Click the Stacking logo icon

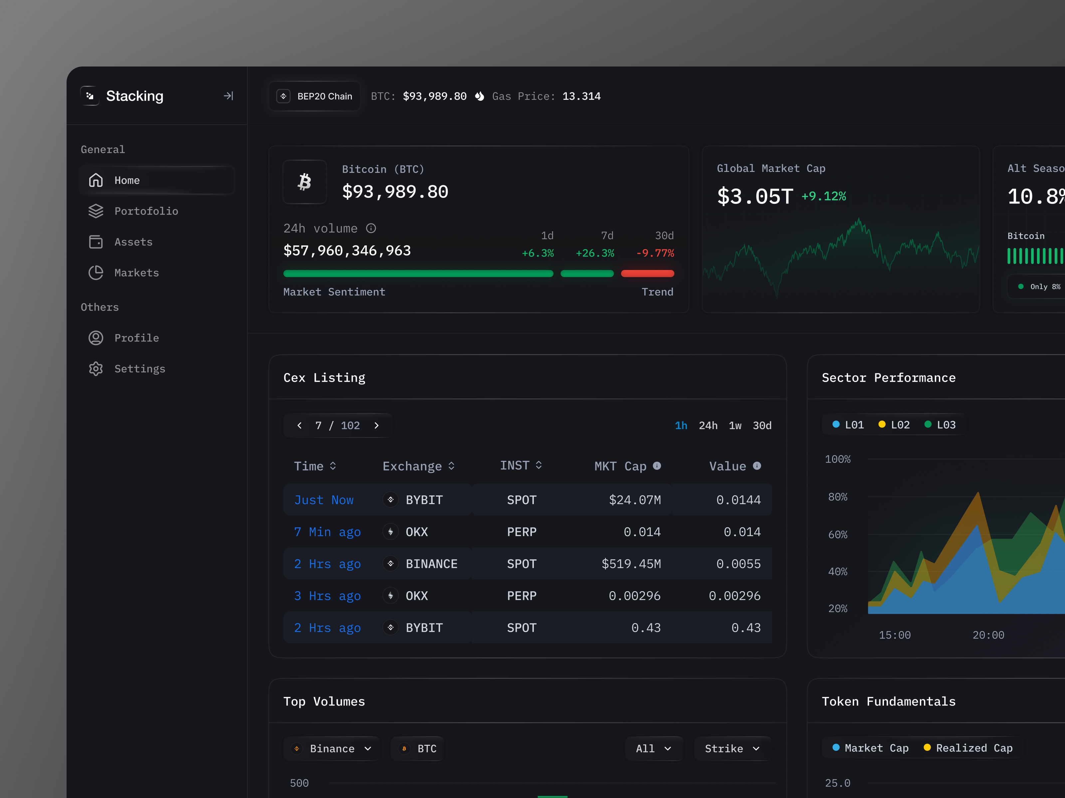point(90,96)
